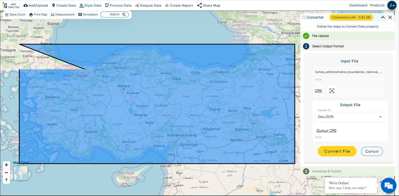Open the Annotation tool
The image size is (399, 196).
88,14
